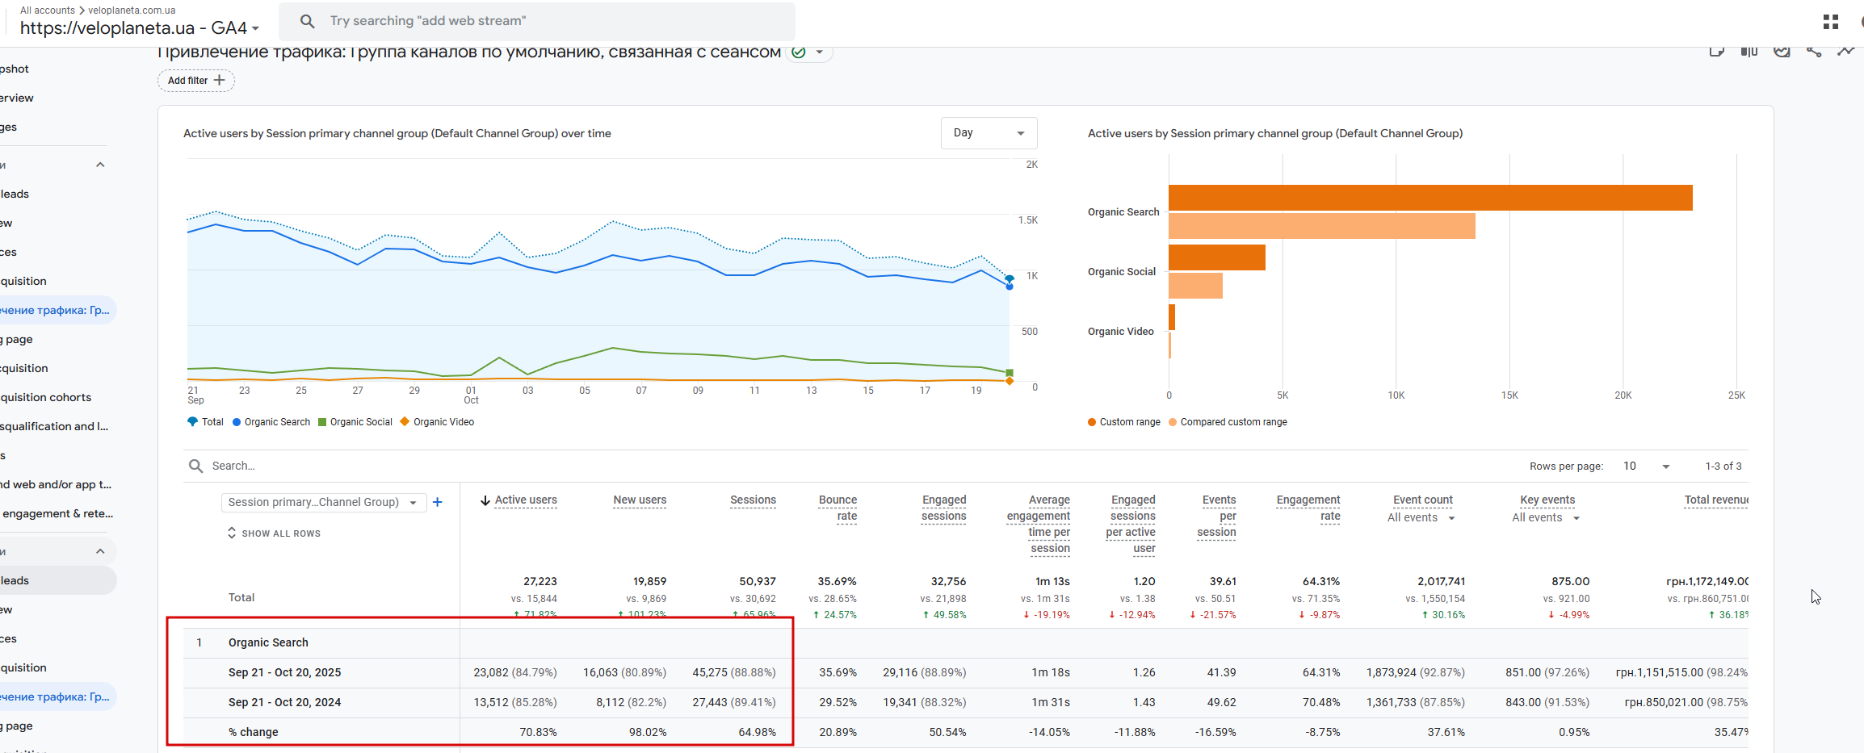This screenshot has height=753, width=1864.
Task: Open acquisition cohorts item in sidebar
Action: (46, 397)
